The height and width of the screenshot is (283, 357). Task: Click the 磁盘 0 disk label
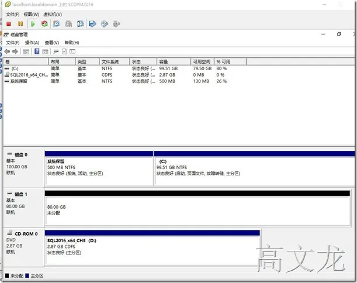(21, 154)
